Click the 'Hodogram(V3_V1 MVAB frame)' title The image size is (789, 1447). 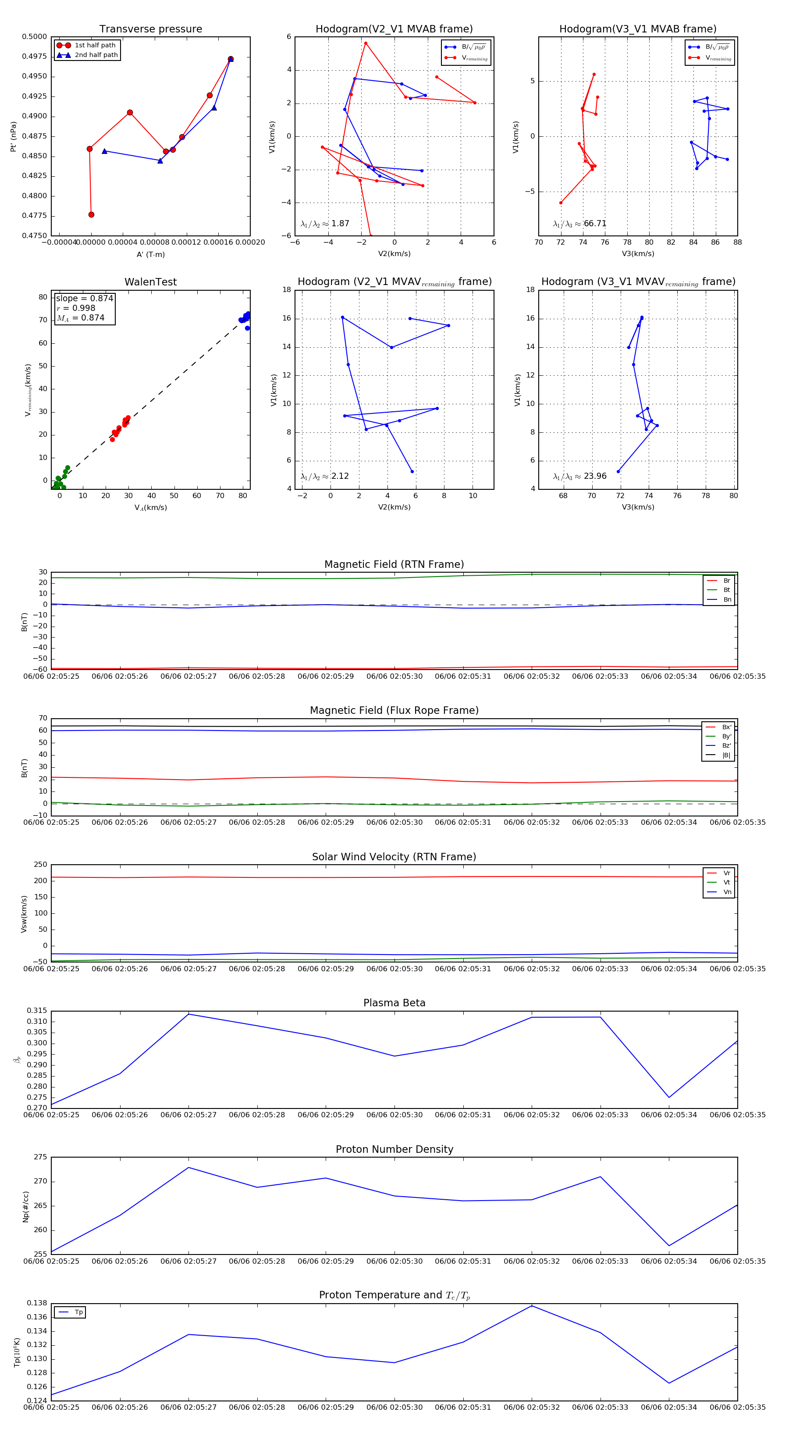[x=638, y=29]
